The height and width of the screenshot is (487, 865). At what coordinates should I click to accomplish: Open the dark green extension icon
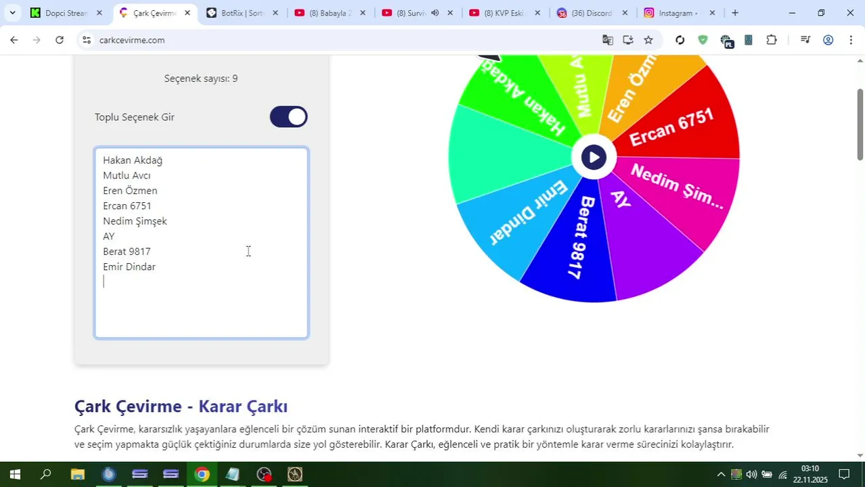click(x=748, y=40)
